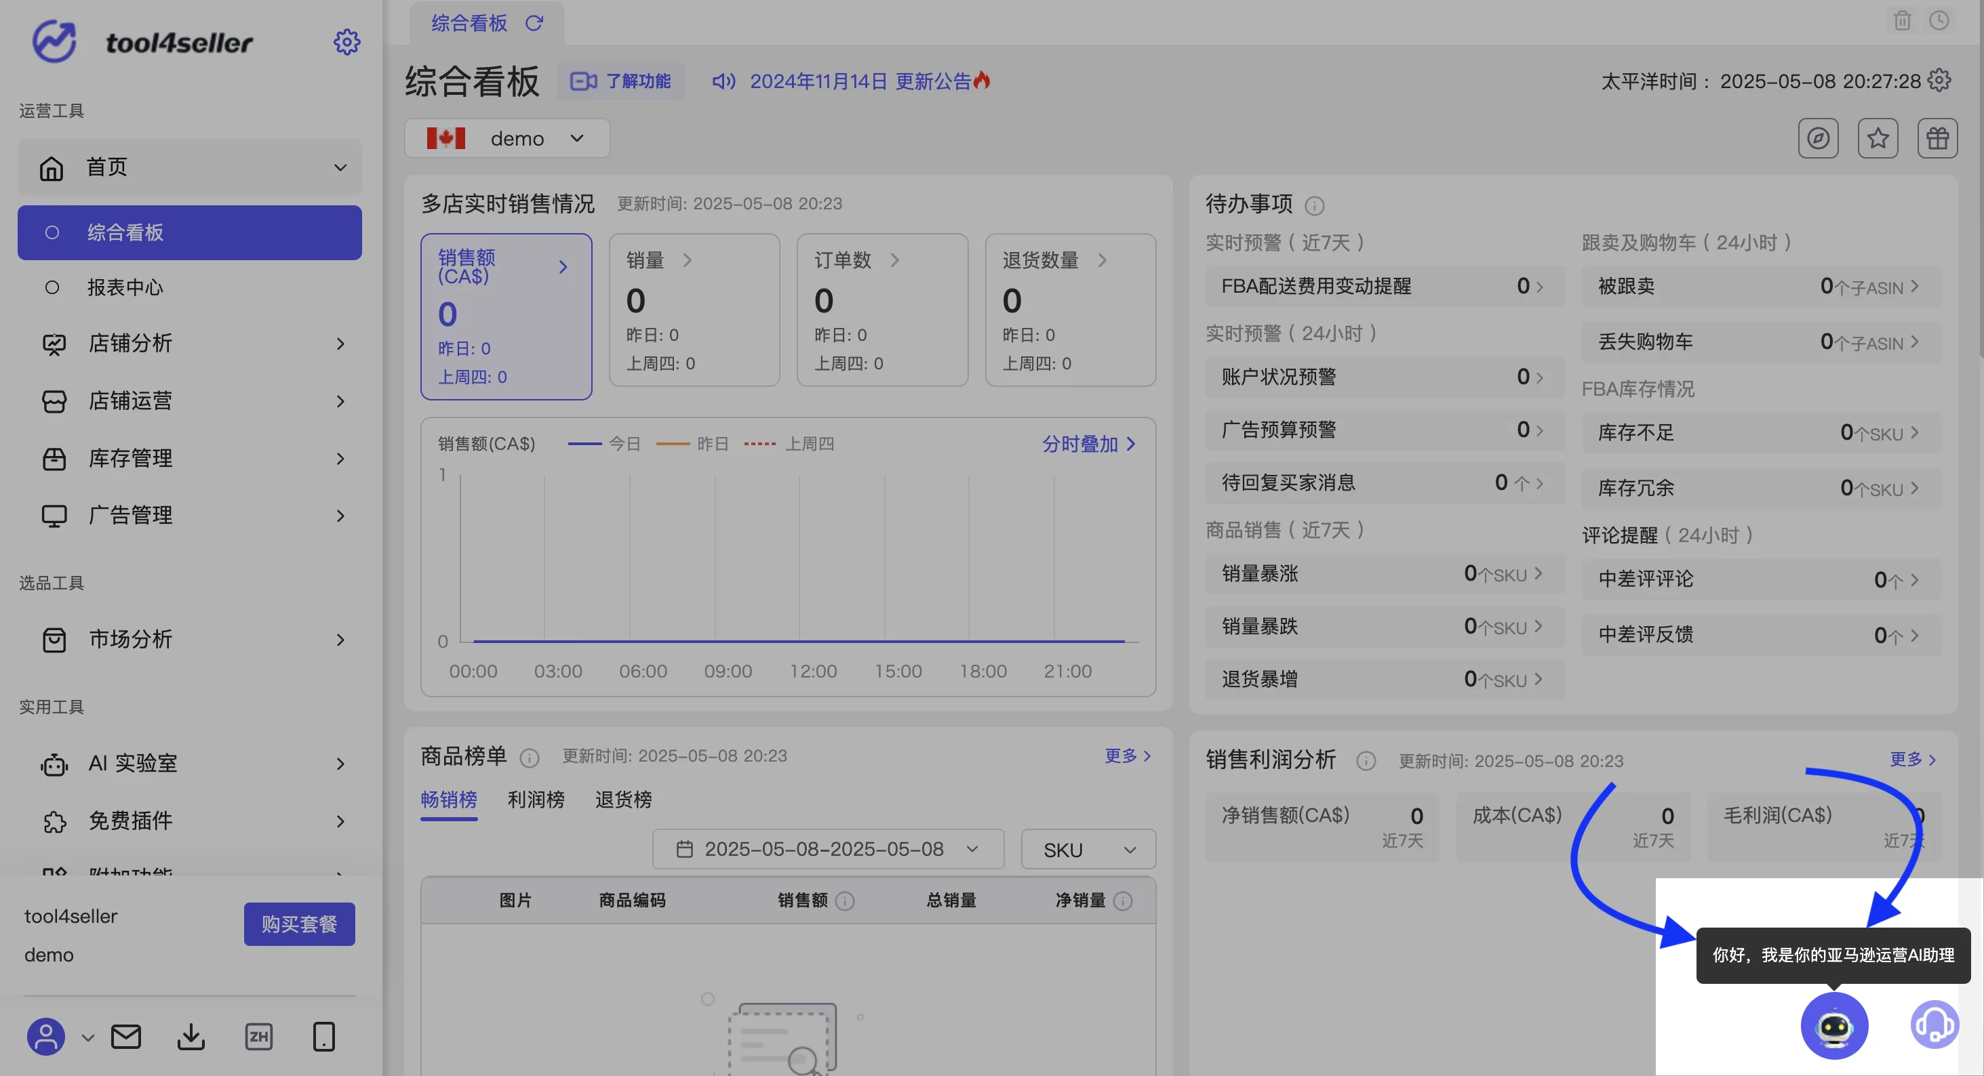
Task: Click info icon in 净销量 column header
Action: [1123, 901]
